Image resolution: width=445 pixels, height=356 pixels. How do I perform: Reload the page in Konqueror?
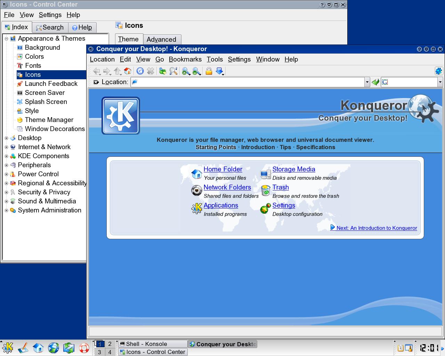[x=140, y=71]
